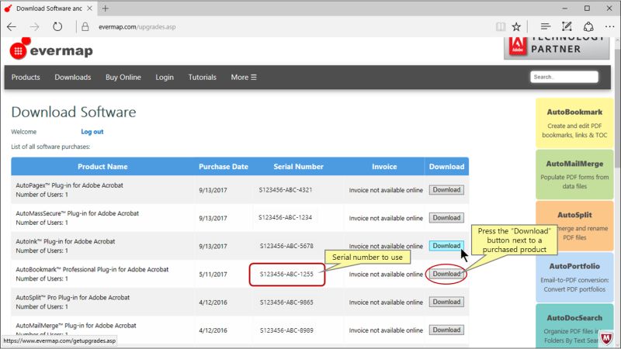Open a new tab with plus button
Viewport: 621px width, 349px height.
click(106, 9)
